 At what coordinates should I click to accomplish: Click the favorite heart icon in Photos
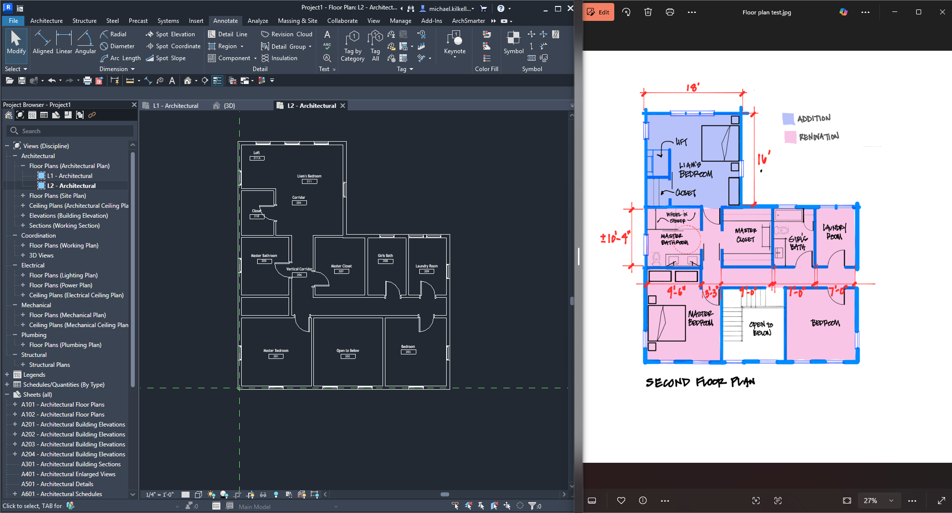pos(621,501)
